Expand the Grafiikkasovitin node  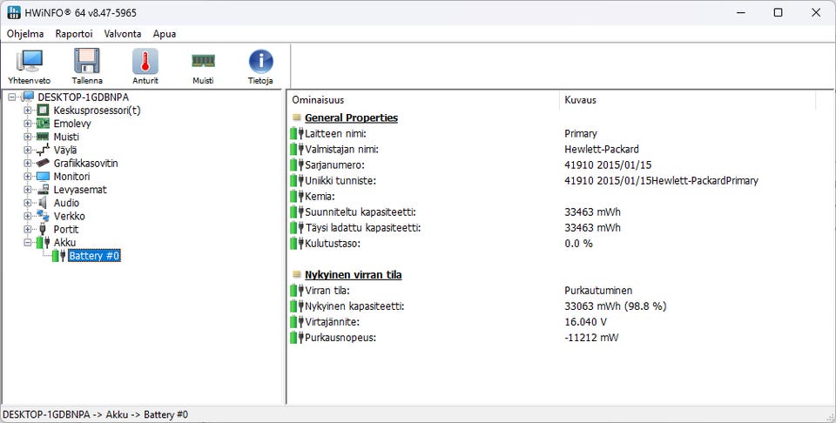pyautogui.click(x=28, y=163)
